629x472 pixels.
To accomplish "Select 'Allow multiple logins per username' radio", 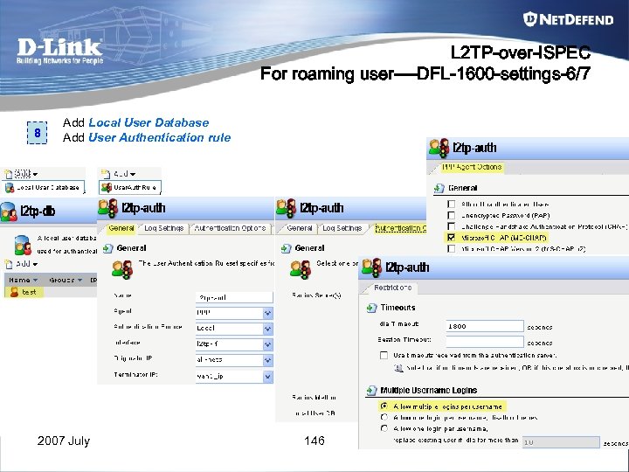I will click(384, 406).
